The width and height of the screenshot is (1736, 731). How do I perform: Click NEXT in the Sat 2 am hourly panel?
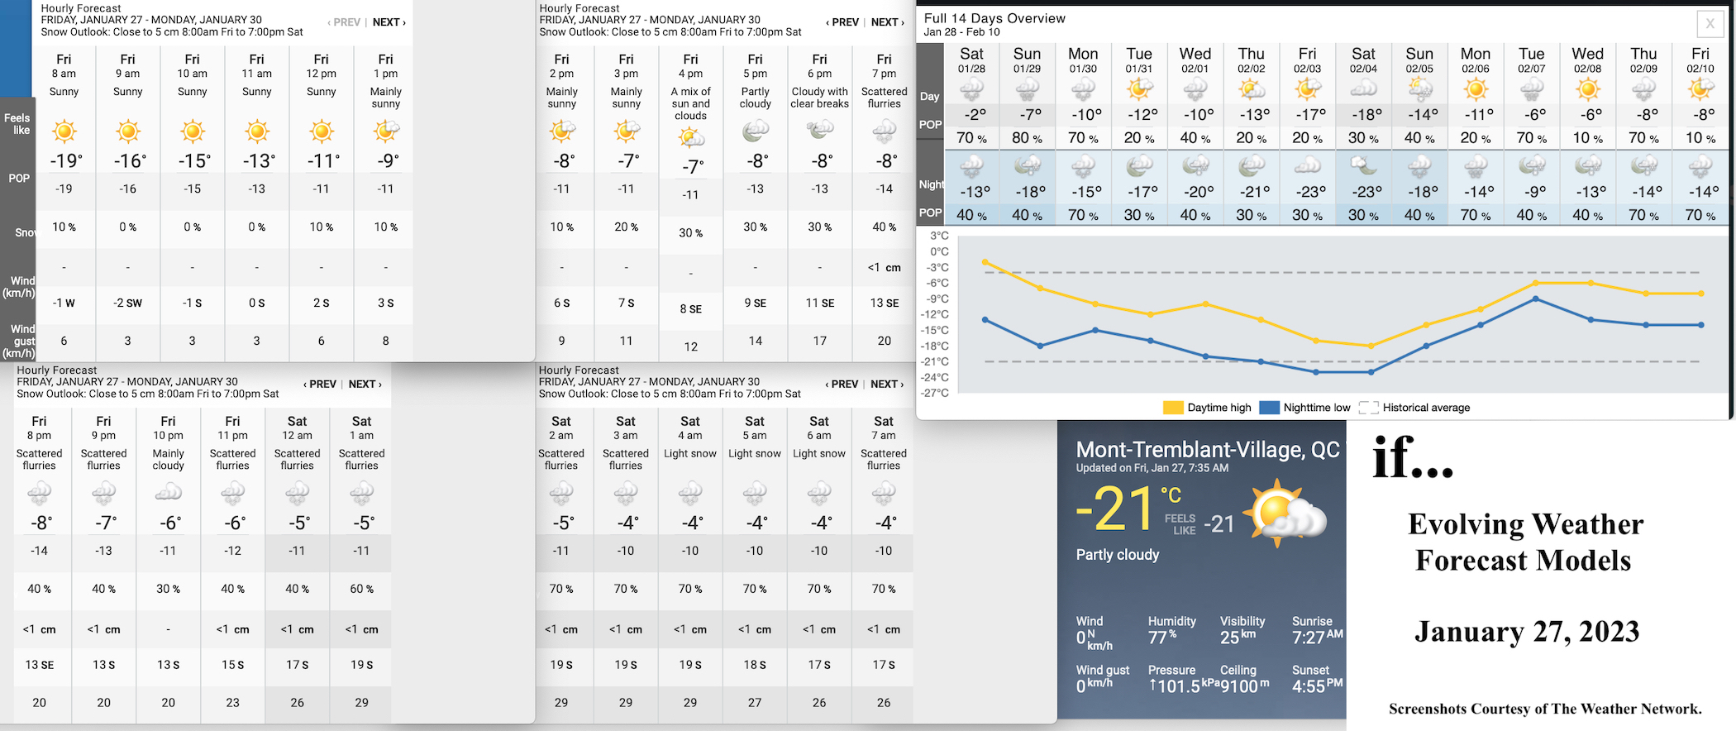887,385
